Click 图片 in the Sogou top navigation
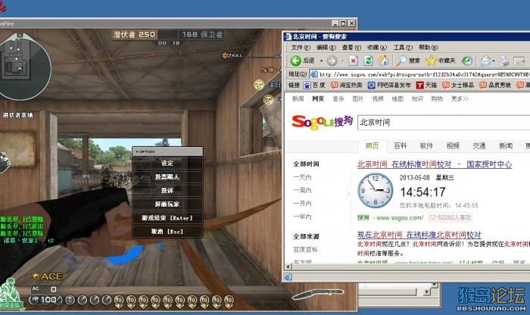 click(x=357, y=98)
